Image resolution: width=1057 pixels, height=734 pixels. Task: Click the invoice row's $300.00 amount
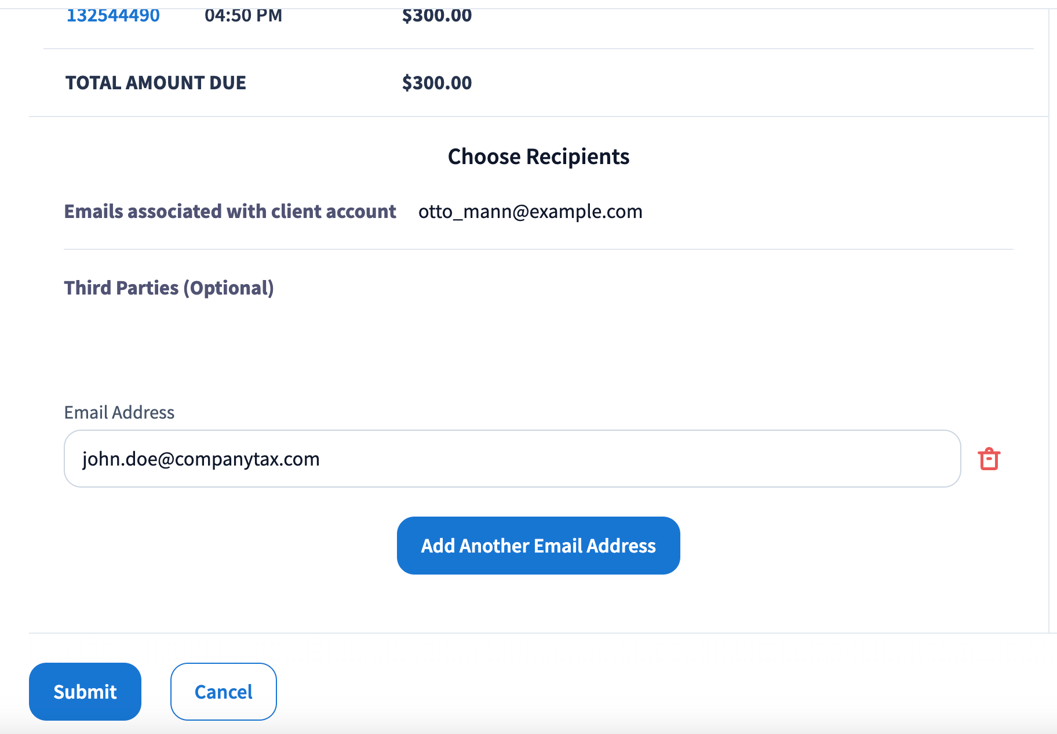(x=437, y=14)
